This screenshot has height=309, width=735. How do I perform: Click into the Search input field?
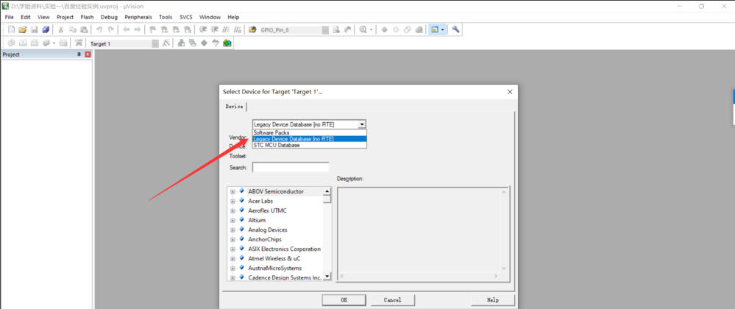[x=291, y=168]
